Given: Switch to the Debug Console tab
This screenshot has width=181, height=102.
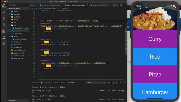Looking at the screenshot, I should [59, 82].
